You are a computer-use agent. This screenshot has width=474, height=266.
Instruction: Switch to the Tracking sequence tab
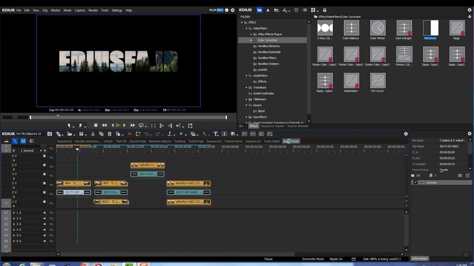pos(180,141)
